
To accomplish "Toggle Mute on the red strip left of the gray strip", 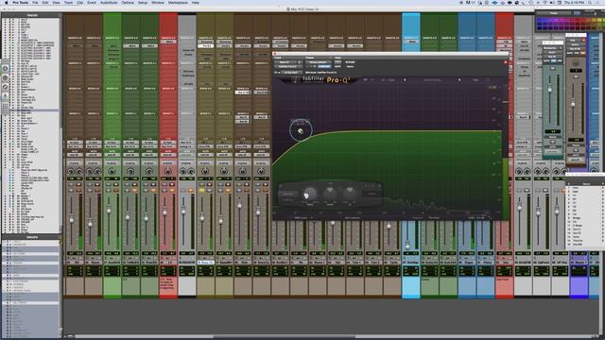I will click(x=172, y=191).
